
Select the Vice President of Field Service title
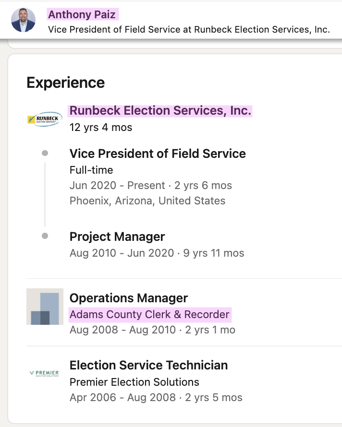(x=158, y=154)
